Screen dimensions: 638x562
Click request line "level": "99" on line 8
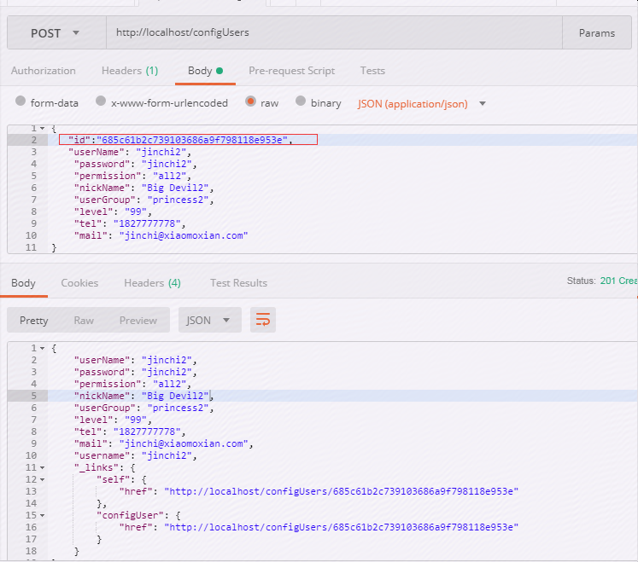point(113,211)
